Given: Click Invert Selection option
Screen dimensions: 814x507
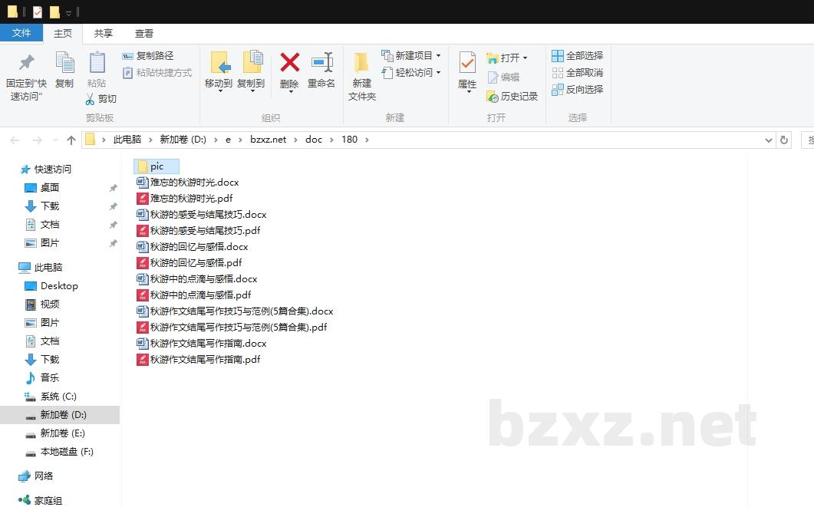Looking at the screenshot, I should point(577,90).
